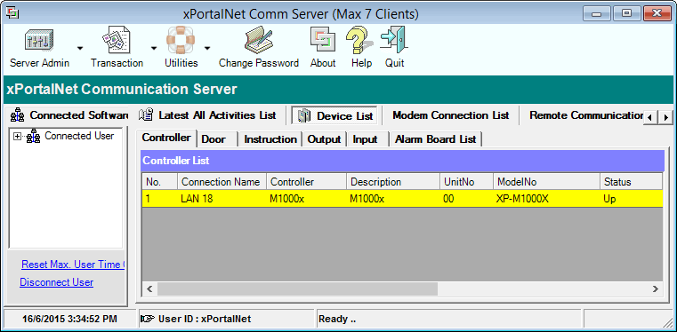Select the Connected User tree label
Viewport: 677px width, 332px height.
pyautogui.click(x=79, y=136)
